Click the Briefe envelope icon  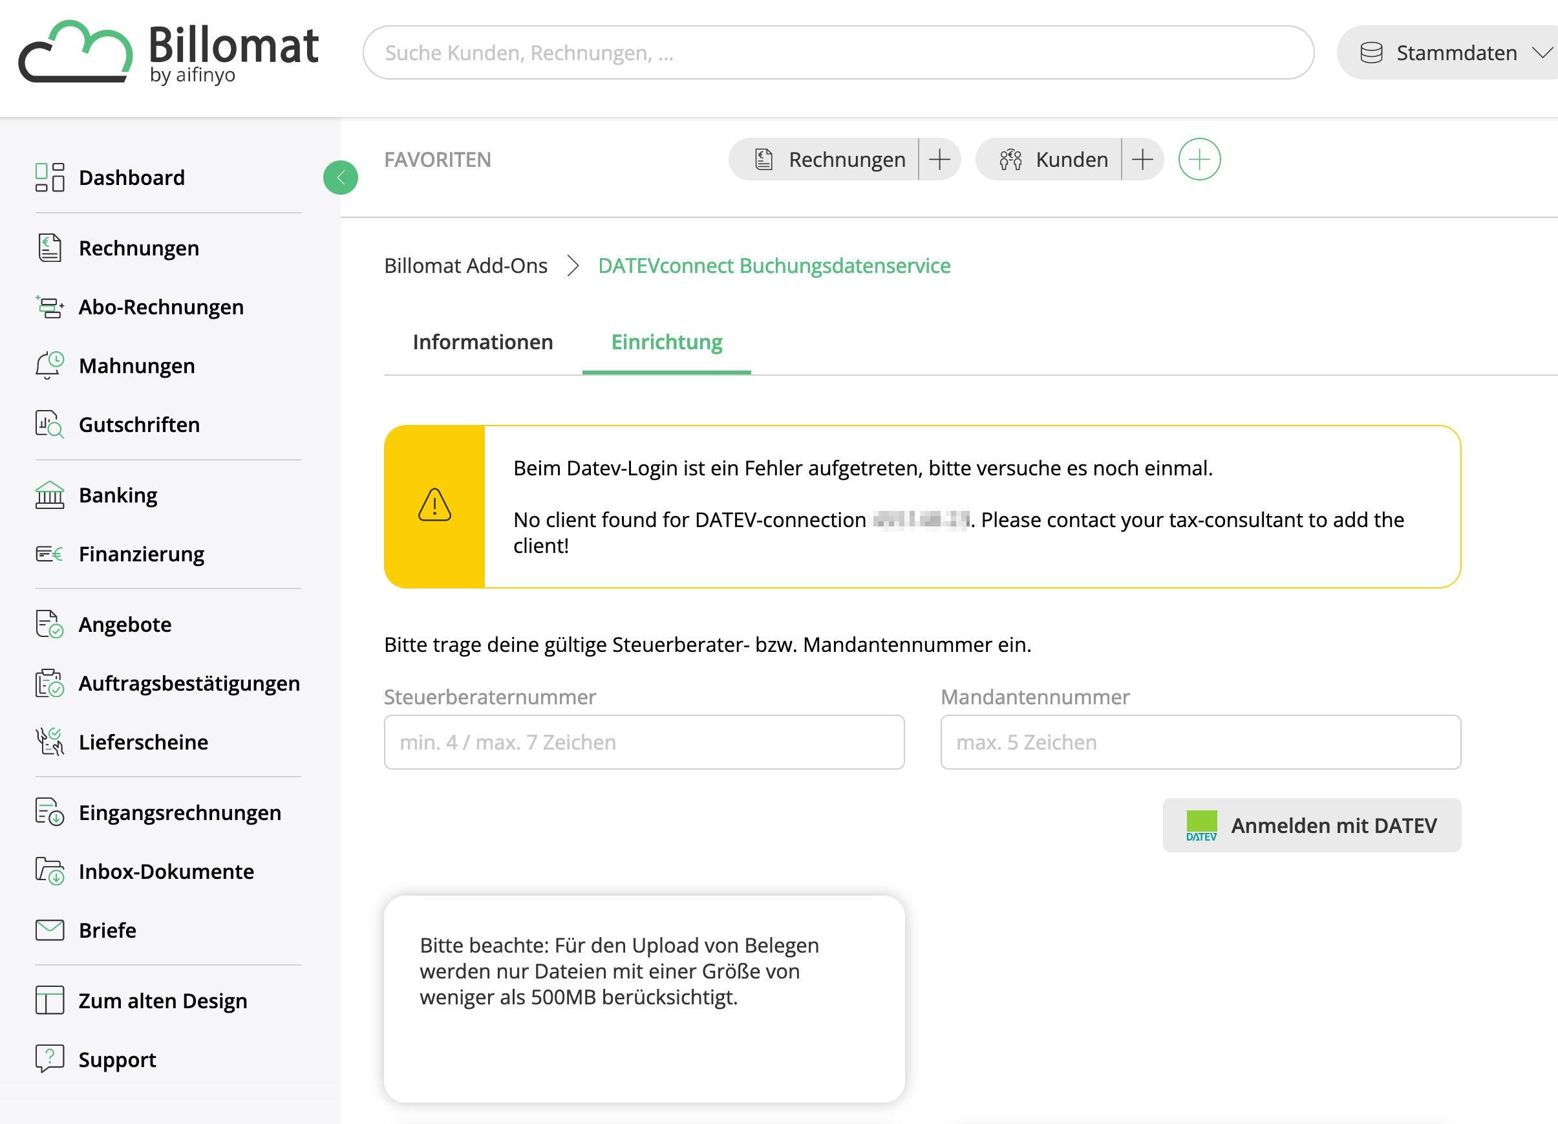click(x=50, y=930)
